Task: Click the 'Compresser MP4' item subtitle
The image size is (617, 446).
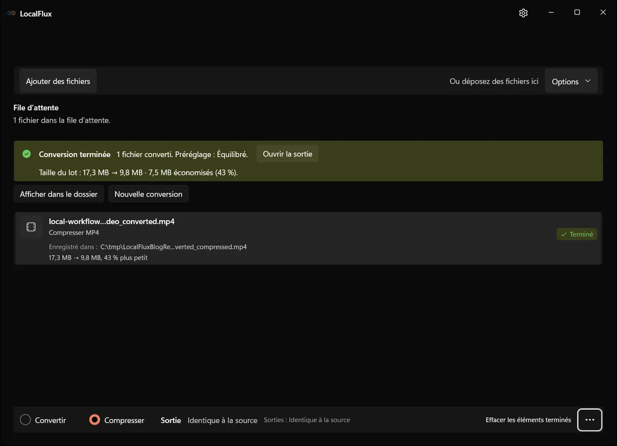Action: [x=74, y=232]
